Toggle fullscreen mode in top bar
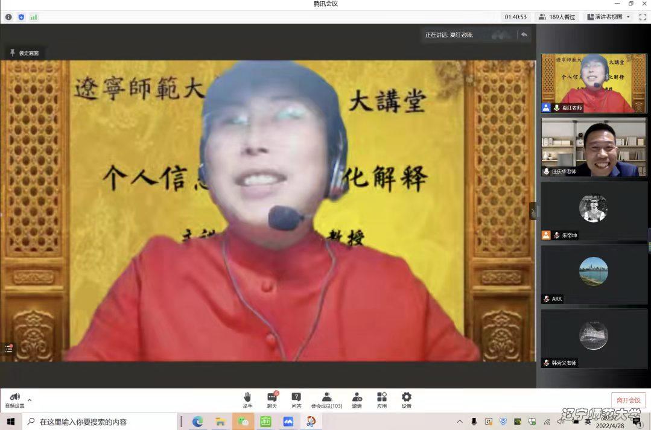Image resolution: width=651 pixels, height=430 pixels. click(x=643, y=17)
